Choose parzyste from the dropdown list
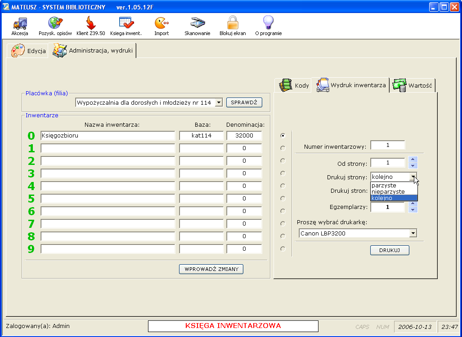The width and height of the screenshot is (462, 337). click(394, 186)
